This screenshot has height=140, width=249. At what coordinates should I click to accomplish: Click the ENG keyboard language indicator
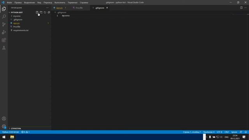pos(226,137)
